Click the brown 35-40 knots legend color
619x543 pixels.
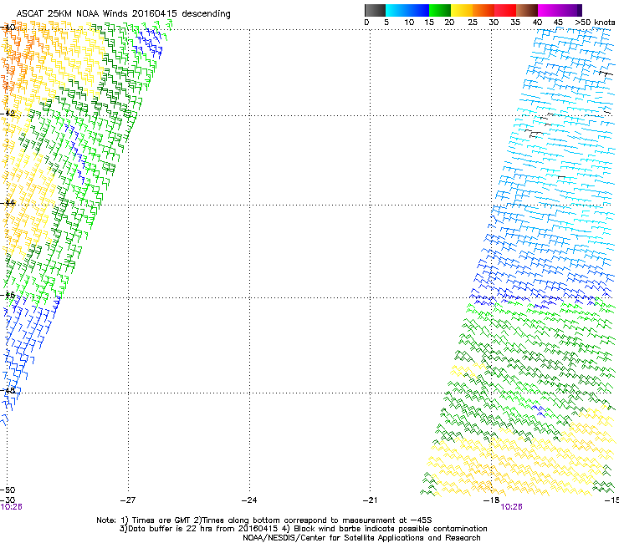[x=527, y=10]
